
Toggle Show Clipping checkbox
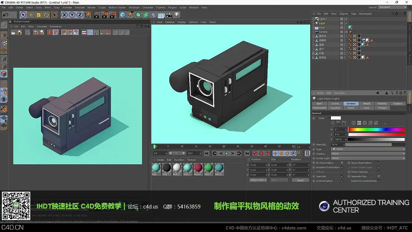379,172
